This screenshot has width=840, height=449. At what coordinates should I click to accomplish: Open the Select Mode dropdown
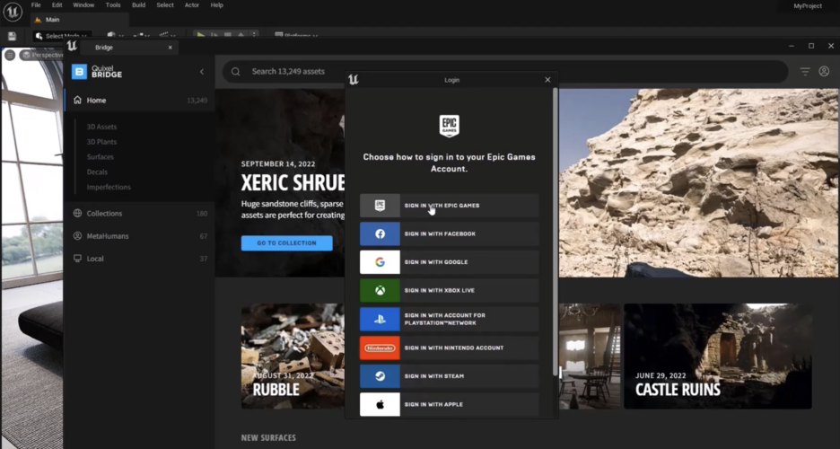62,36
